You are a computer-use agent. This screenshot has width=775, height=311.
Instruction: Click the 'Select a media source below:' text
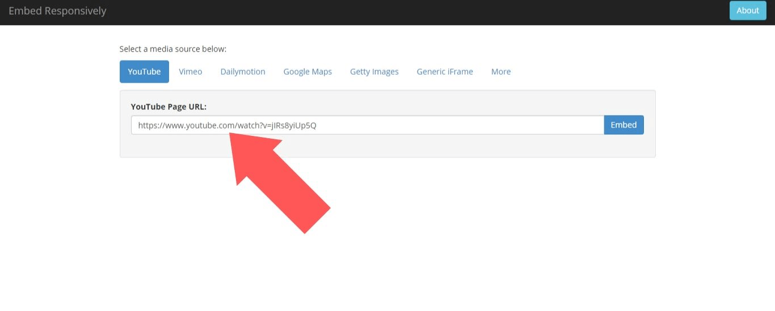(173, 49)
